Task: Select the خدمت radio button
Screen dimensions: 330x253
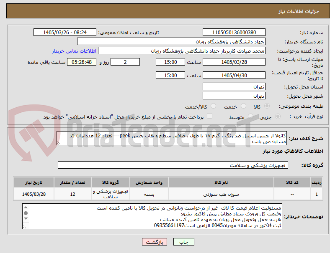Action: coord(243,106)
